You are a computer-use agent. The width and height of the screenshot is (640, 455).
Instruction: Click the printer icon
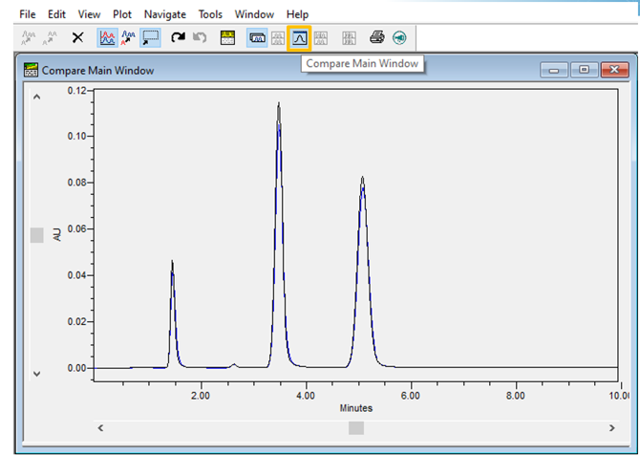[x=376, y=37]
